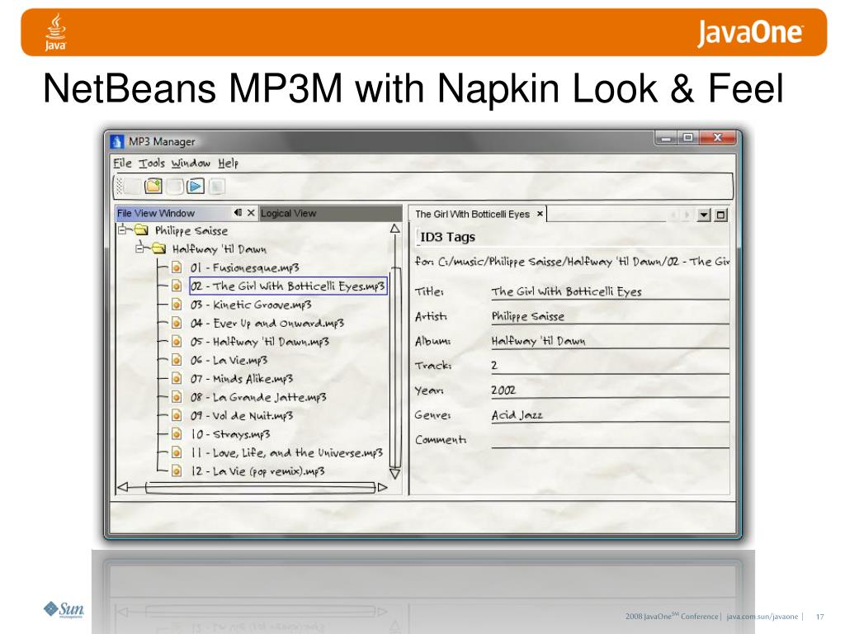Click the Track field showing 2

[x=610, y=366]
